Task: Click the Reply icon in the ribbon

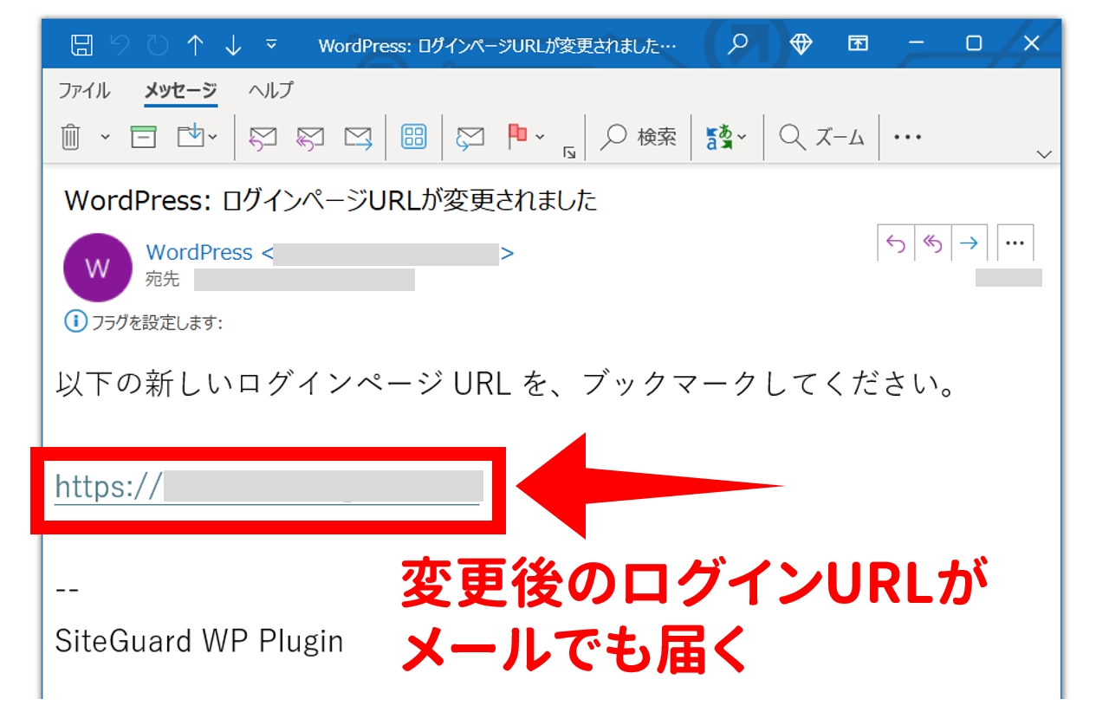Action: [x=263, y=137]
